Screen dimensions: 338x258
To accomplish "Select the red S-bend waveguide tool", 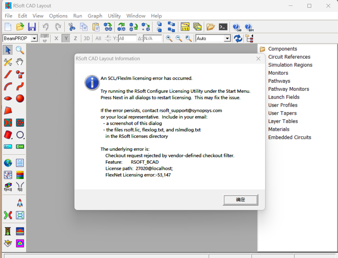I will (20, 86).
